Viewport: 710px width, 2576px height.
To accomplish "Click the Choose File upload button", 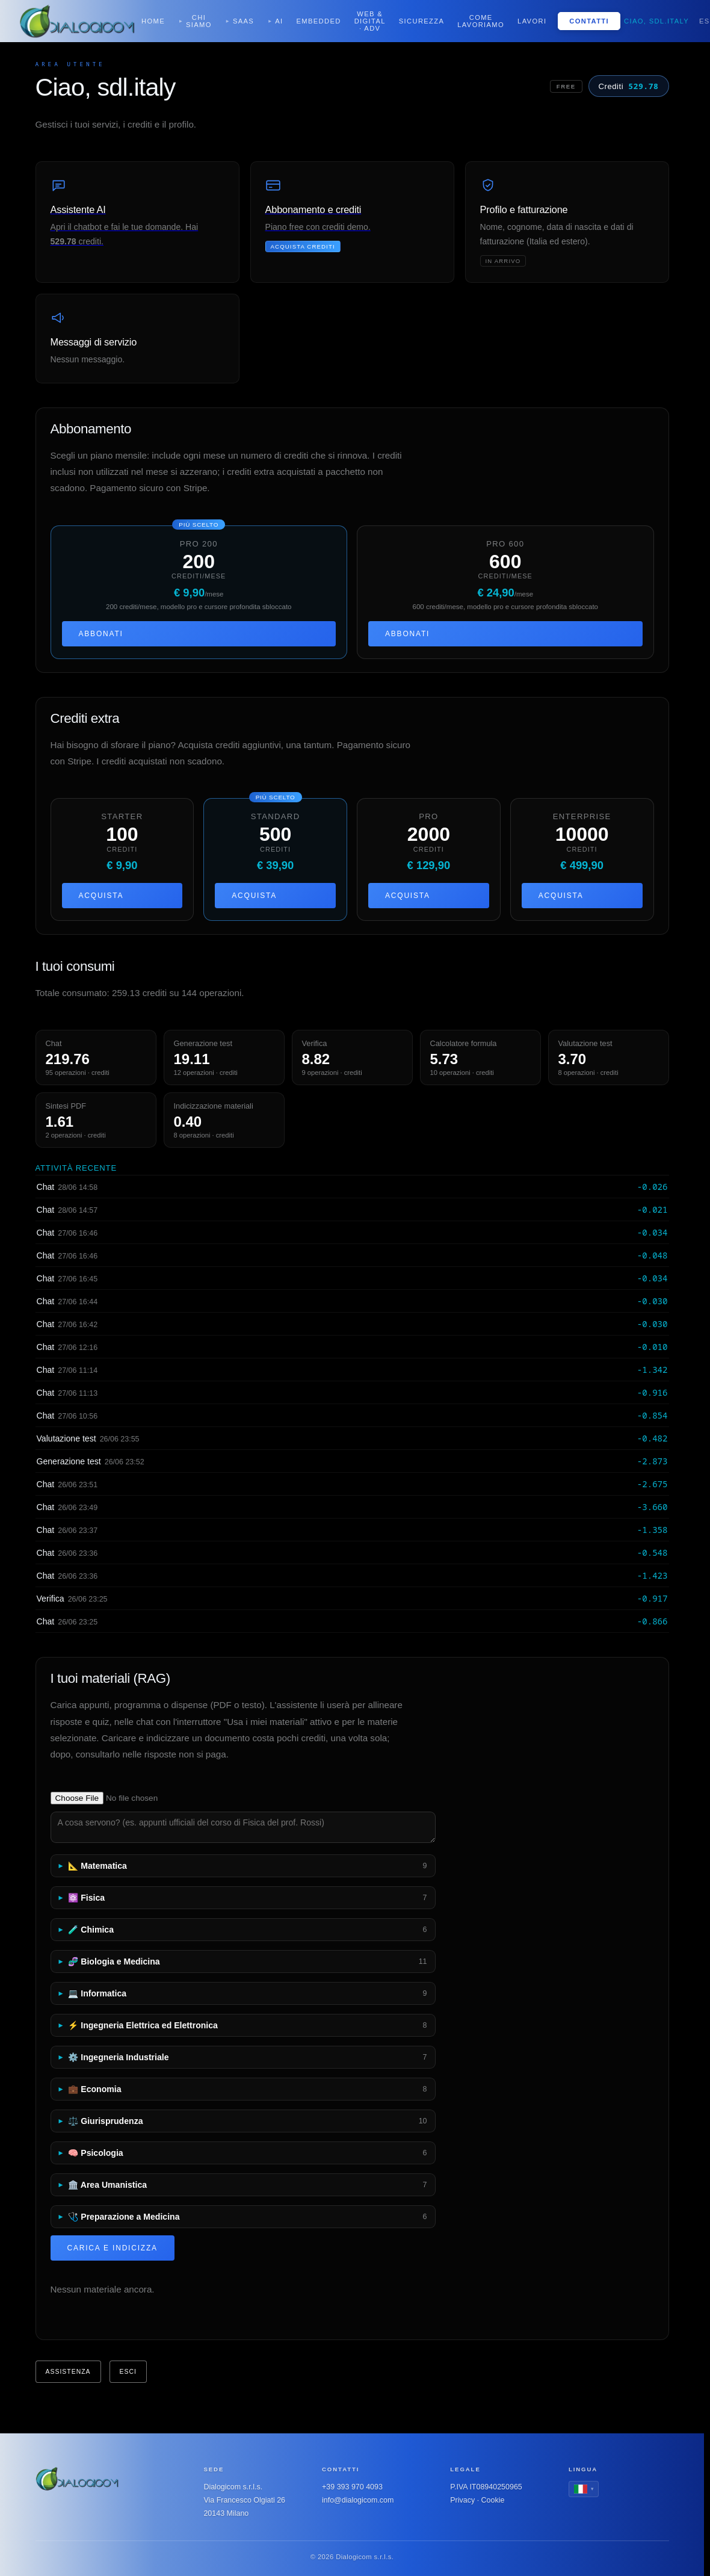I will point(77,1798).
